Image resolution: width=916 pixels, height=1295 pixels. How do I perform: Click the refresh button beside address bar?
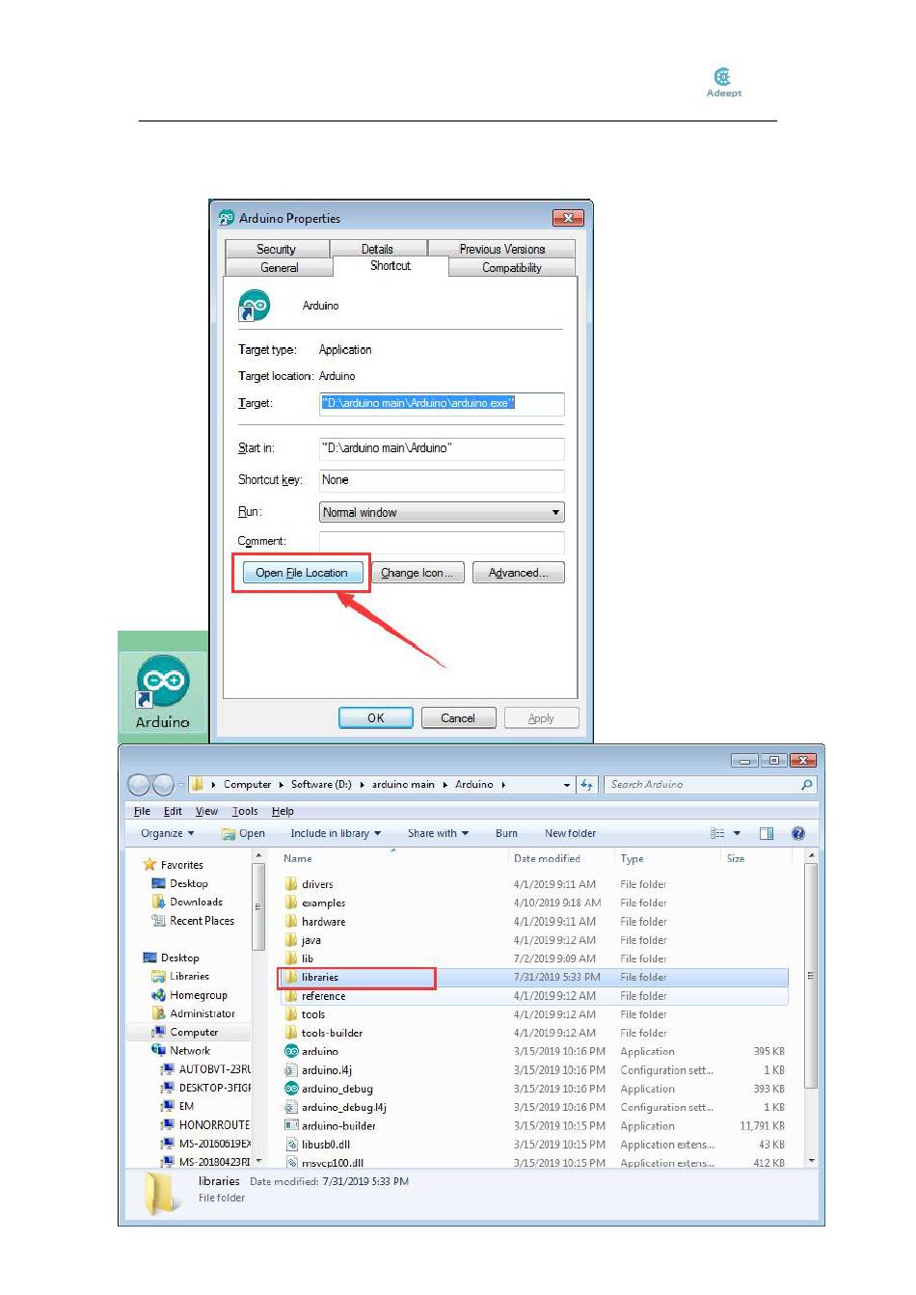pos(586,785)
